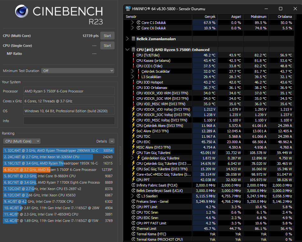Click the chip icon next to Bellek Zamanlamaları

[133, 39]
